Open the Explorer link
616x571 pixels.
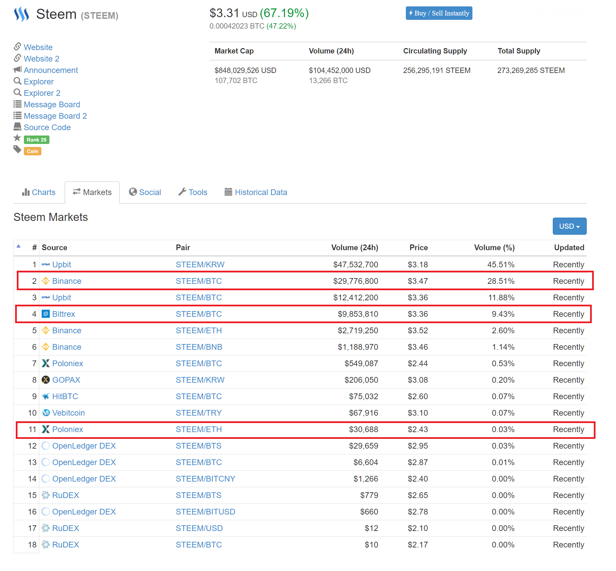click(x=39, y=82)
